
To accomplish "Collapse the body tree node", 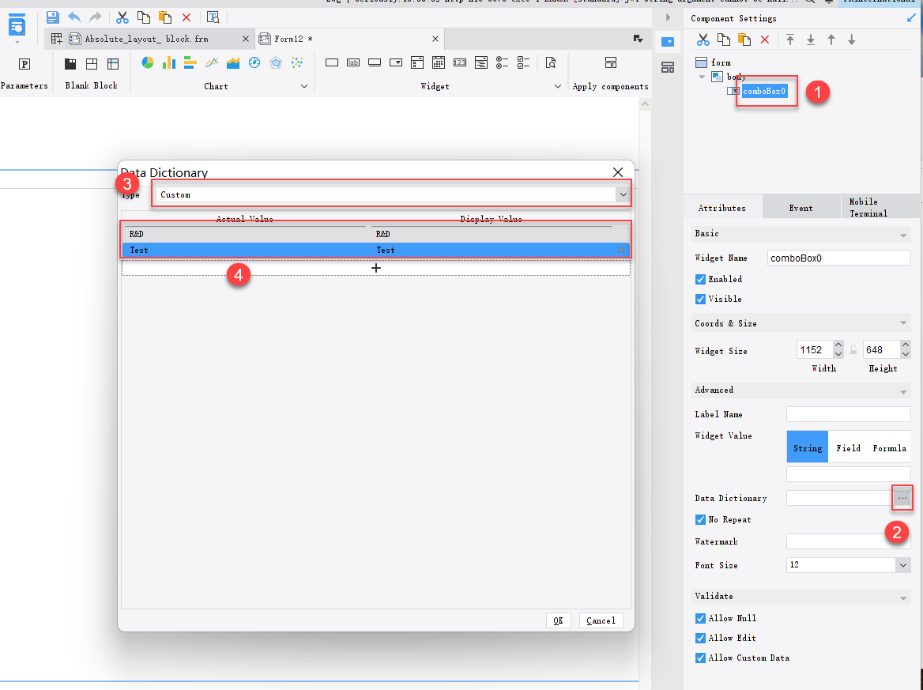I will [702, 77].
